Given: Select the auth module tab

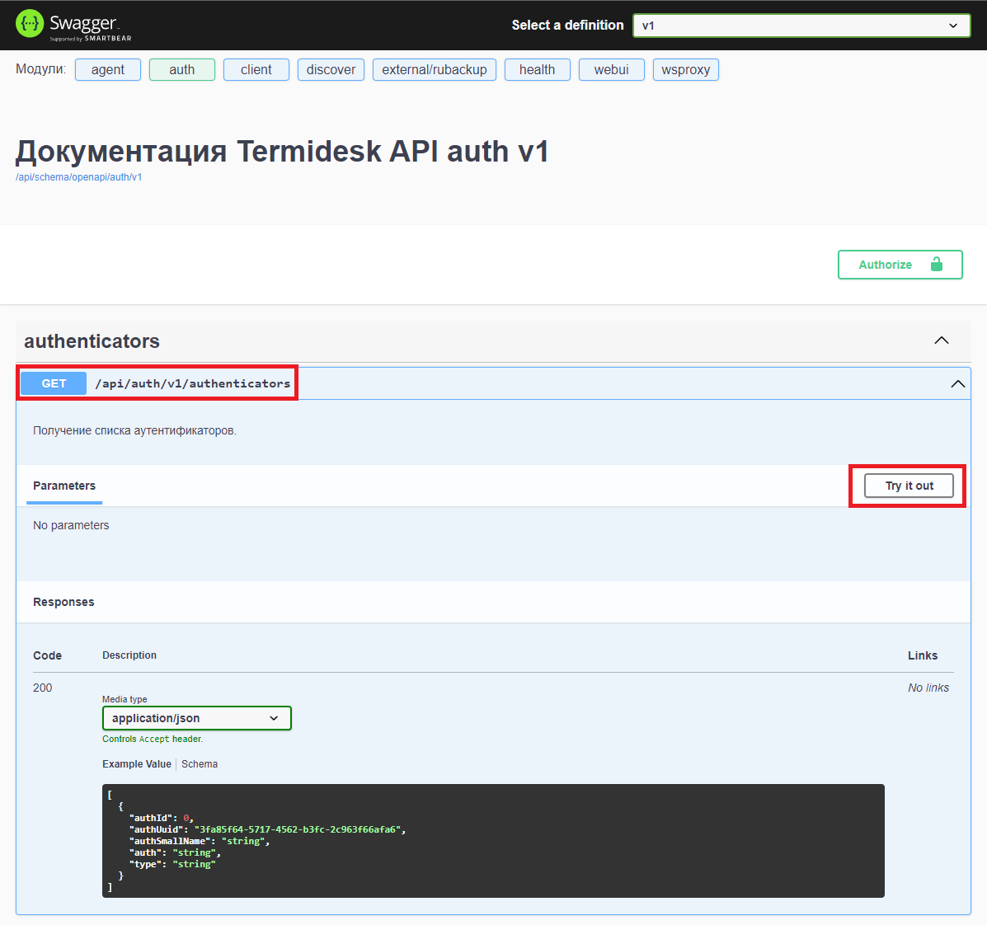Looking at the screenshot, I should pos(181,70).
